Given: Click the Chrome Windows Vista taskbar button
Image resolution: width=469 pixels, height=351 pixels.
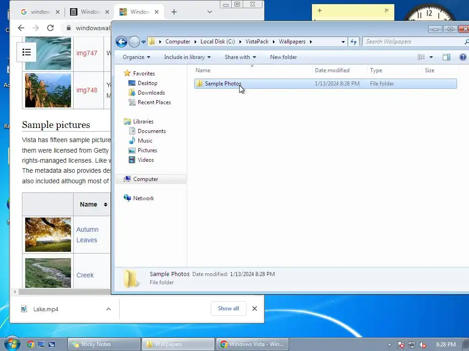Looking at the screenshot, I should 252,344.
